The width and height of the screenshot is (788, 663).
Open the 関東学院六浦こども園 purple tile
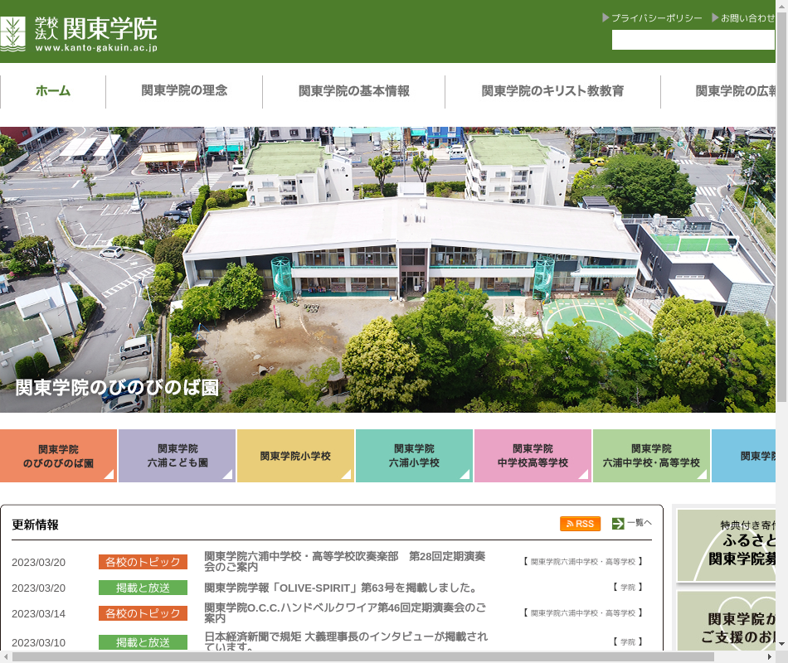(177, 456)
